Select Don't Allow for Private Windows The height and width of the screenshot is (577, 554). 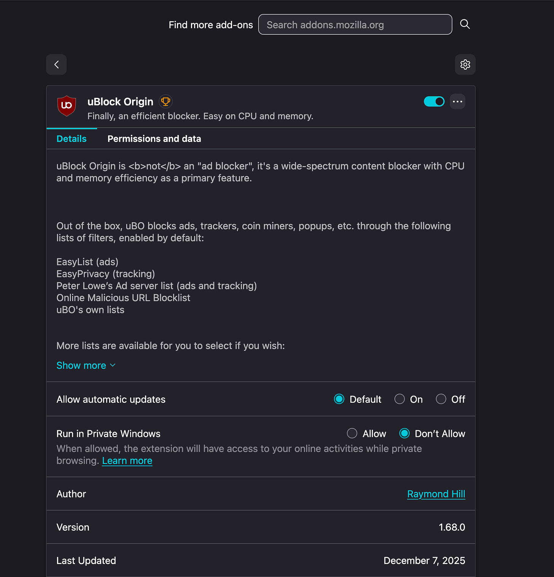coord(404,434)
